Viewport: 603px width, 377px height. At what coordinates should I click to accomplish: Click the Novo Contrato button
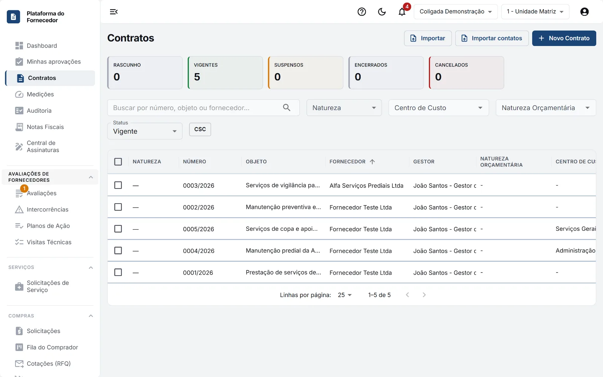tap(564, 38)
